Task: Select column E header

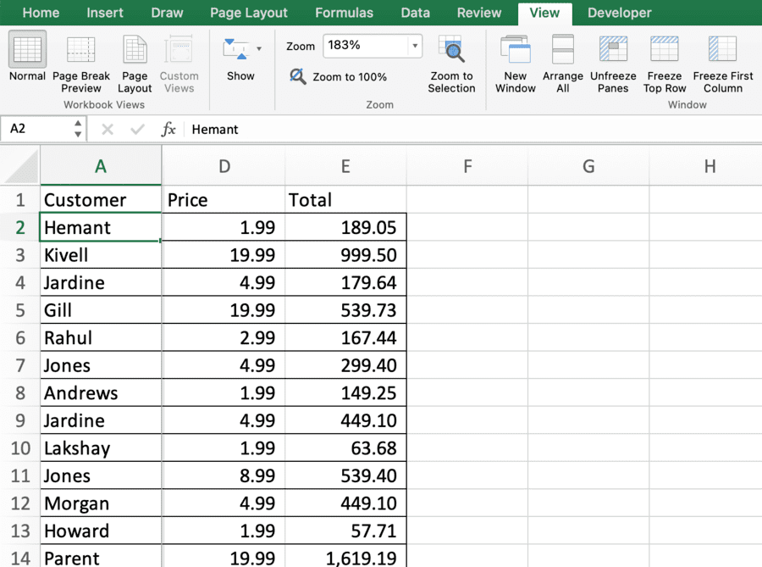Action: [345, 166]
